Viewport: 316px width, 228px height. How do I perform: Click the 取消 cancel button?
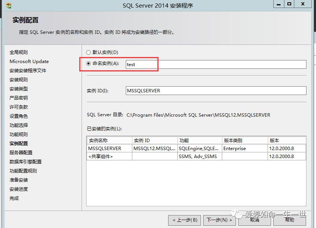[254, 220]
